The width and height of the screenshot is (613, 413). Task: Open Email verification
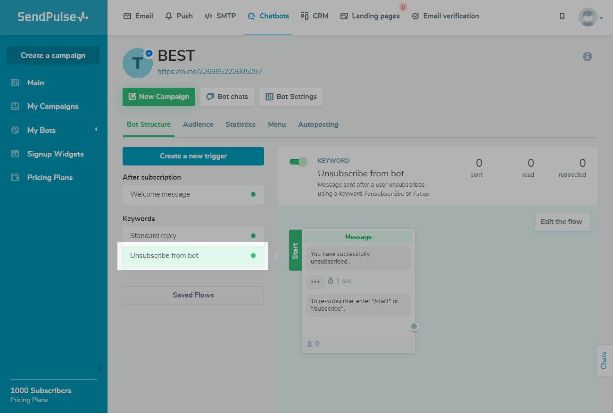(x=446, y=16)
